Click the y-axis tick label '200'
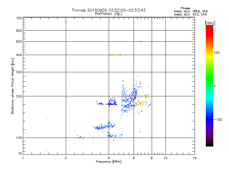The image size is (229, 172). point(19,96)
